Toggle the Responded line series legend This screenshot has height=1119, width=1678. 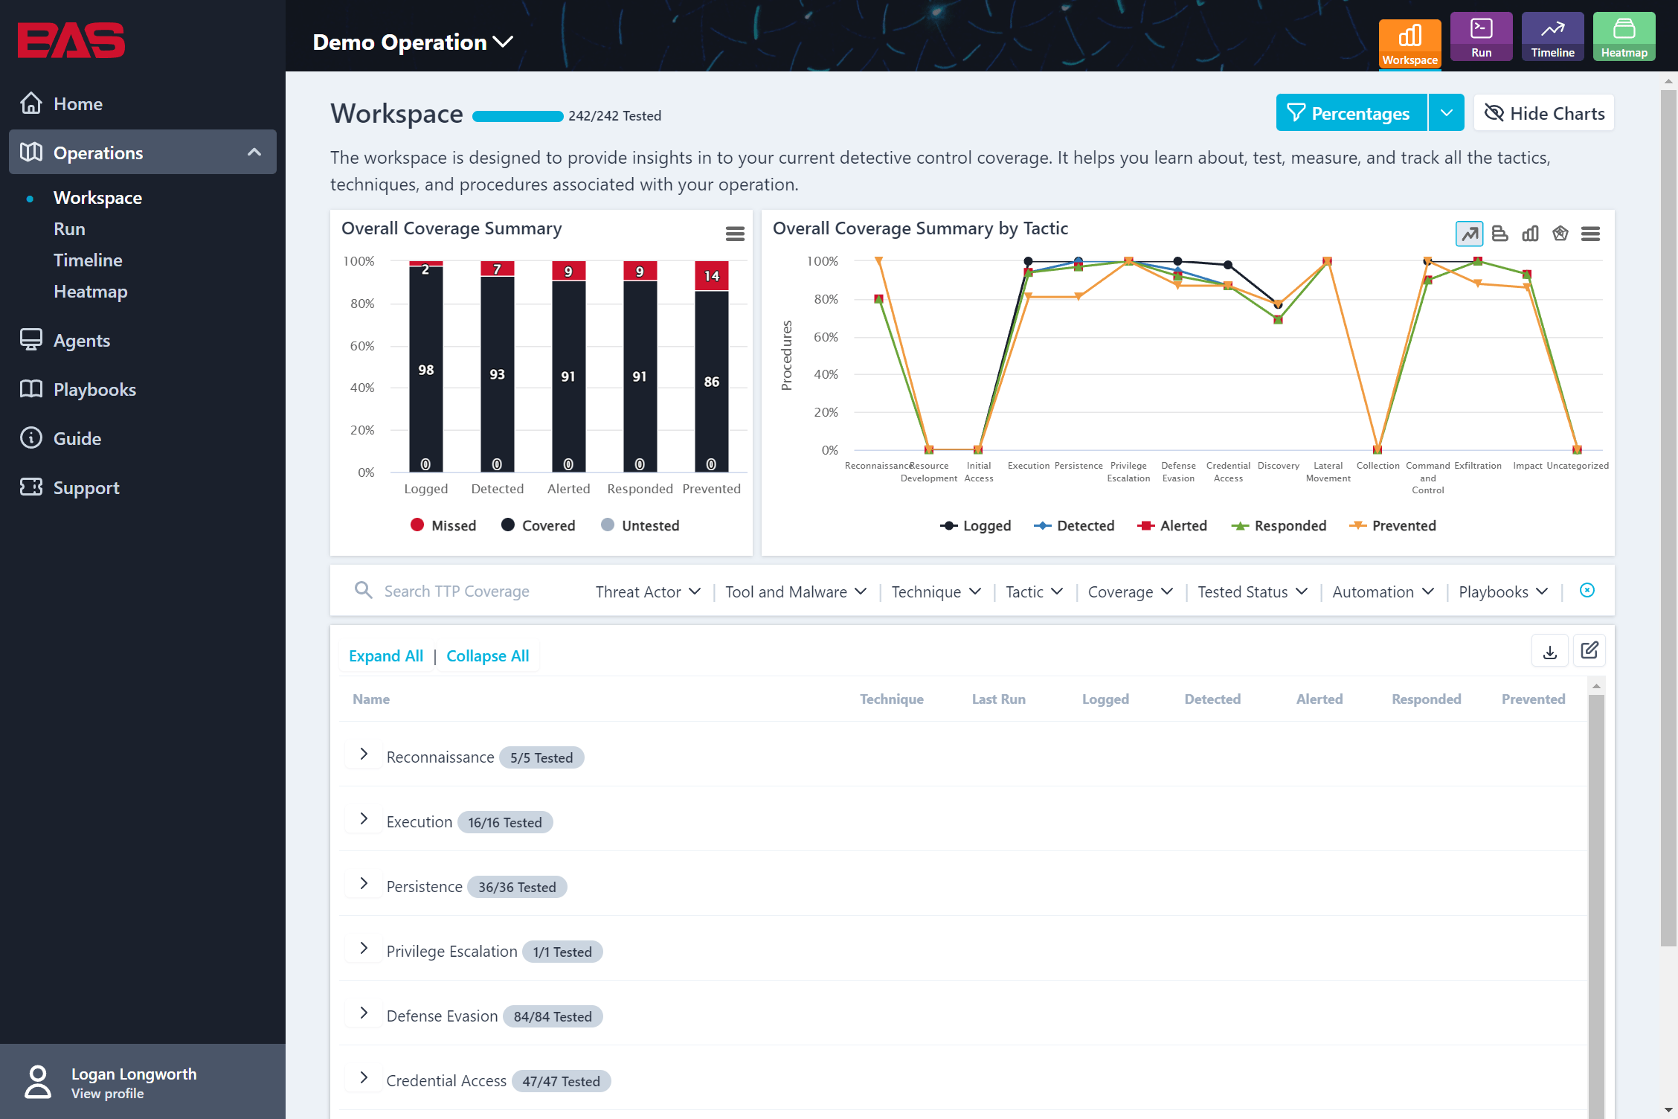click(x=1279, y=525)
